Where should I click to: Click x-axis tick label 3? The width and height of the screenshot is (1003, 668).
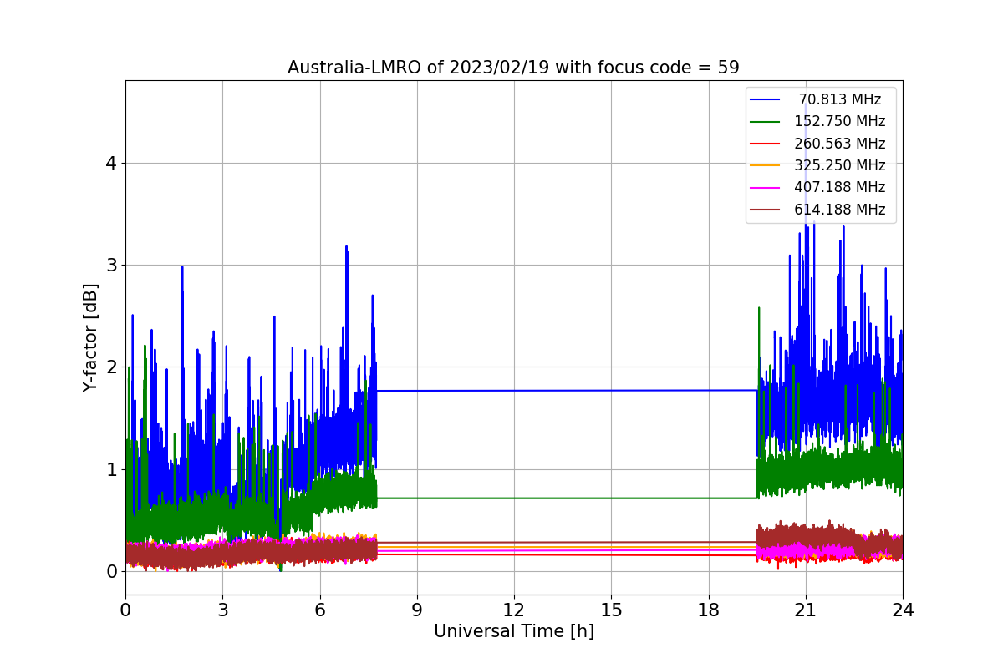pos(222,610)
